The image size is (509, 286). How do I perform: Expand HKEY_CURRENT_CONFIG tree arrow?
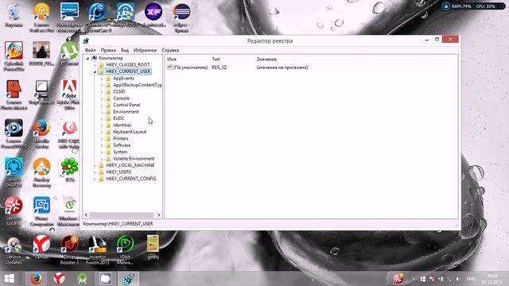95,179
